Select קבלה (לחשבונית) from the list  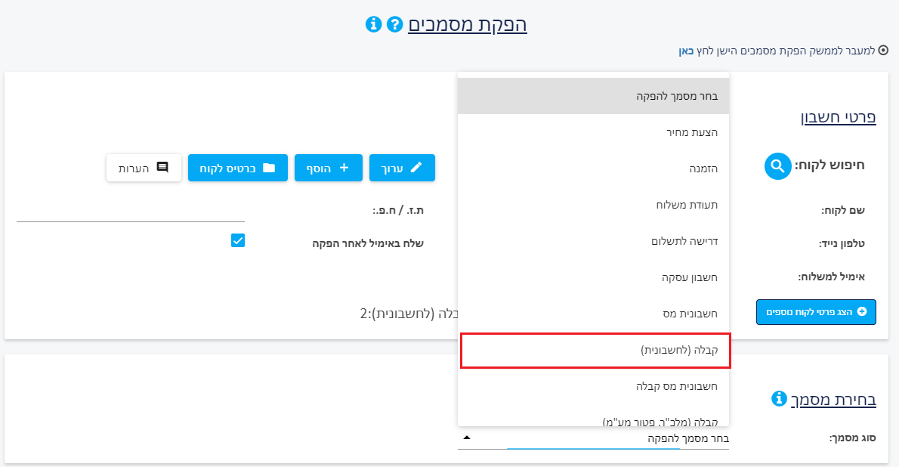pos(595,350)
